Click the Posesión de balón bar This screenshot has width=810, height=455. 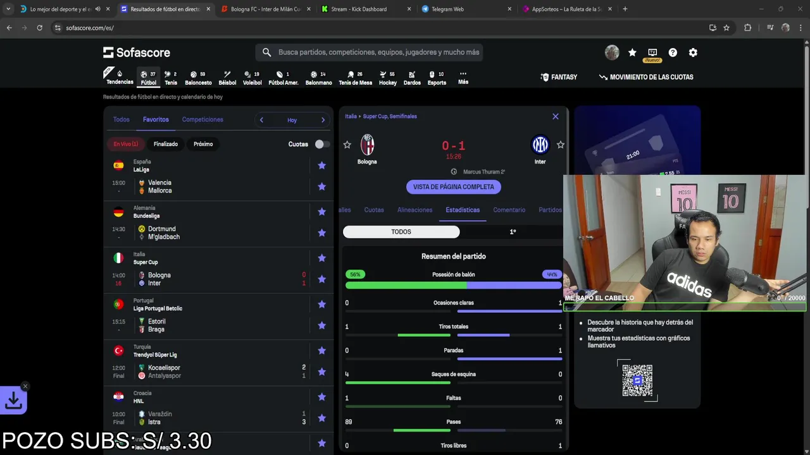[x=454, y=286]
